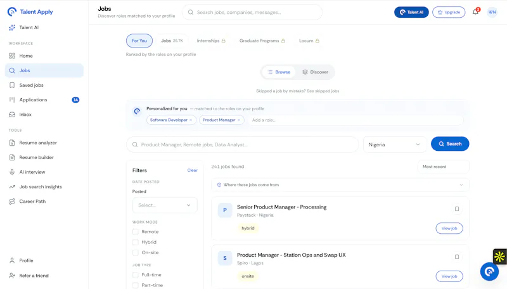The image size is (507, 289).
Task: Click the onsite tag on Spiro job
Action: pyautogui.click(x=248, y=276)
